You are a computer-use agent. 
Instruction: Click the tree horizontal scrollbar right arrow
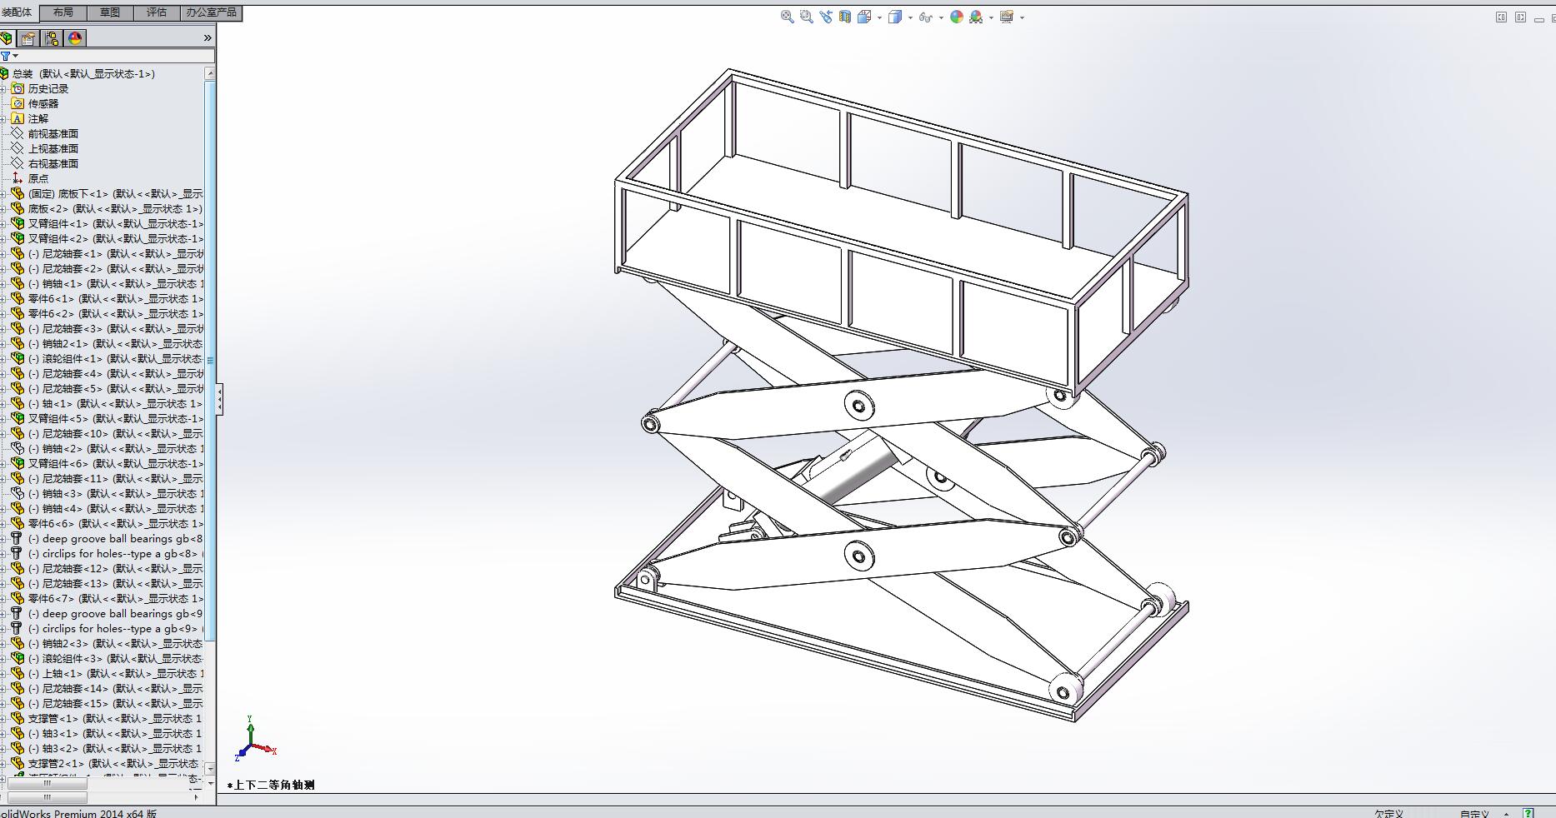[198, 797]
